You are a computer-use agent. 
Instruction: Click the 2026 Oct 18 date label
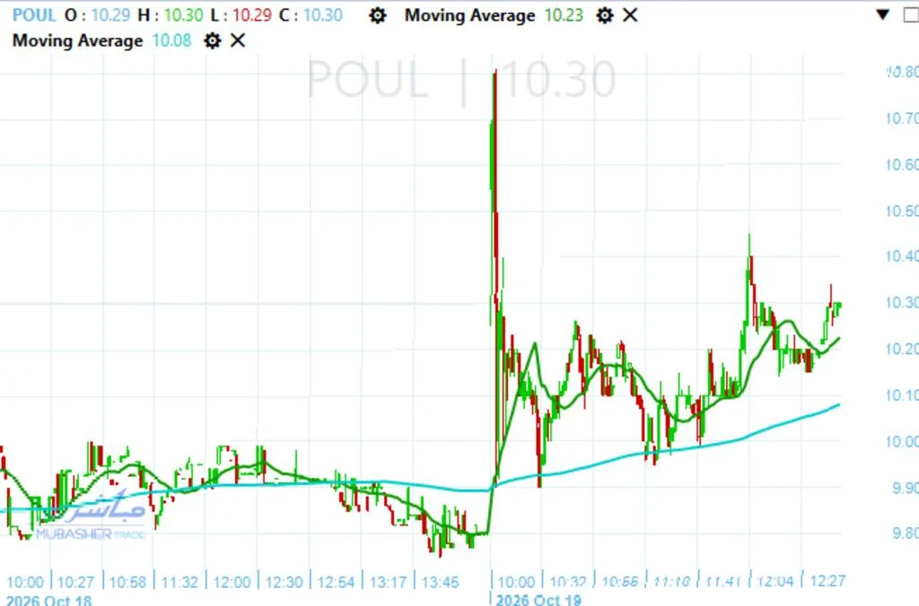click(48, 601)
